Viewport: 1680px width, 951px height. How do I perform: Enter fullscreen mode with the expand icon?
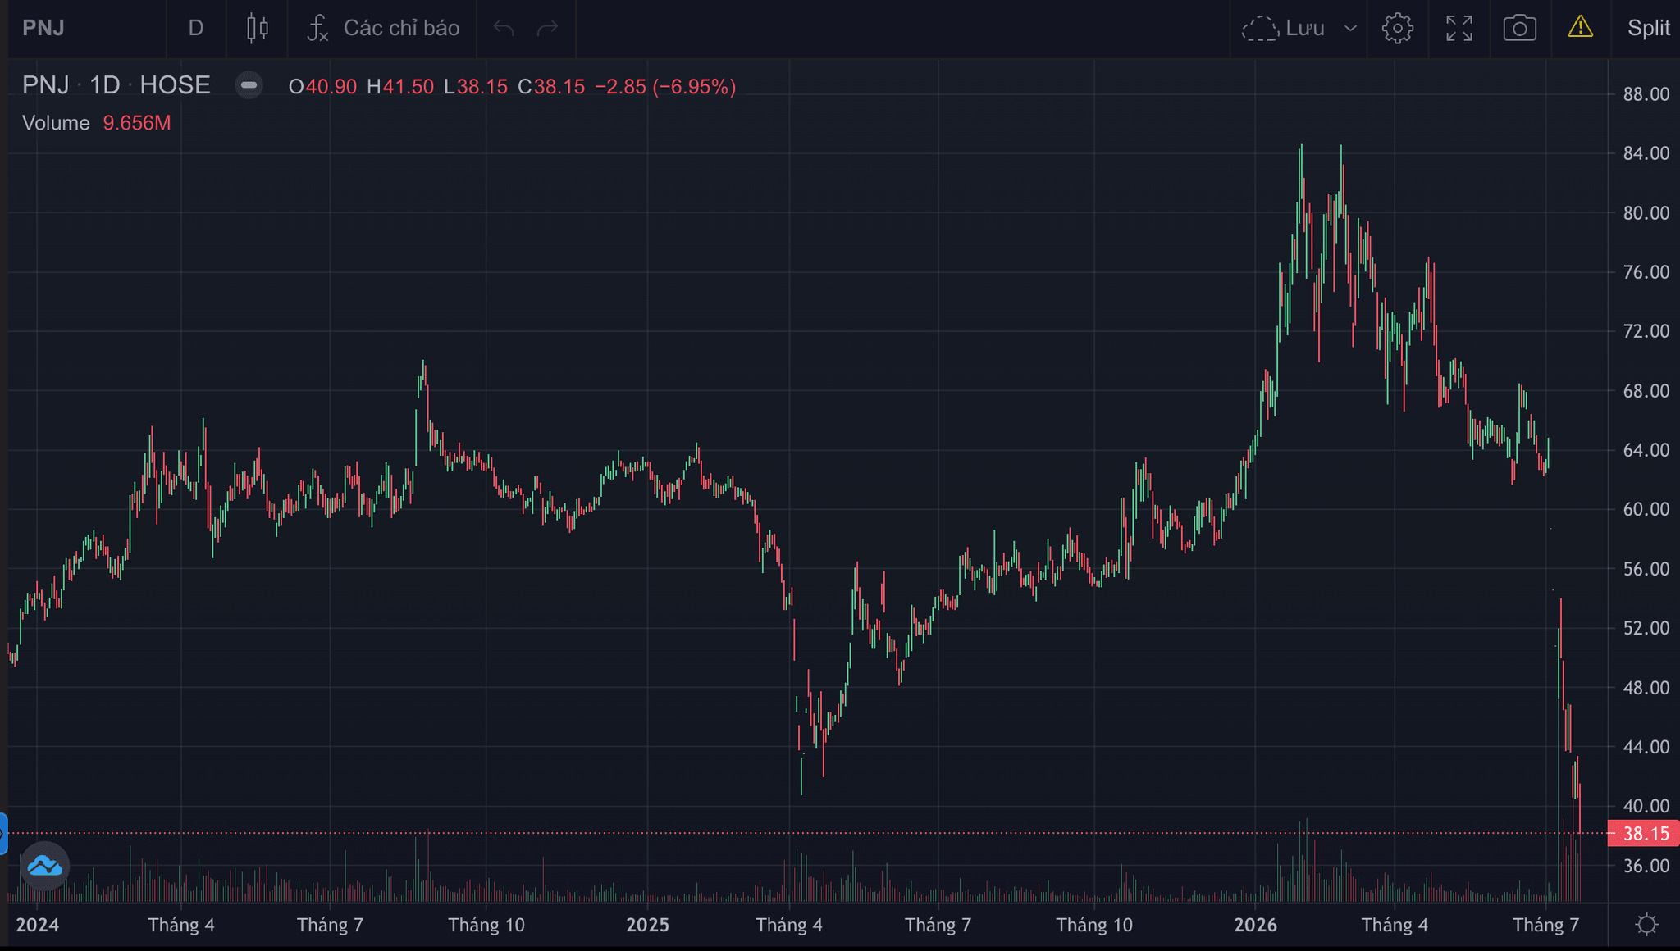[x=1459, y=28]
